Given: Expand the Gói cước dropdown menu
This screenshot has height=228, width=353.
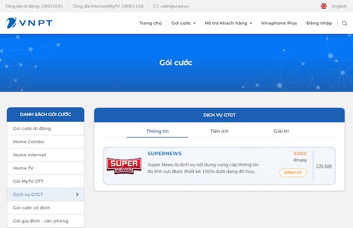Looking at the screenshot, I should pyautogui.click(x=184, y=23).
